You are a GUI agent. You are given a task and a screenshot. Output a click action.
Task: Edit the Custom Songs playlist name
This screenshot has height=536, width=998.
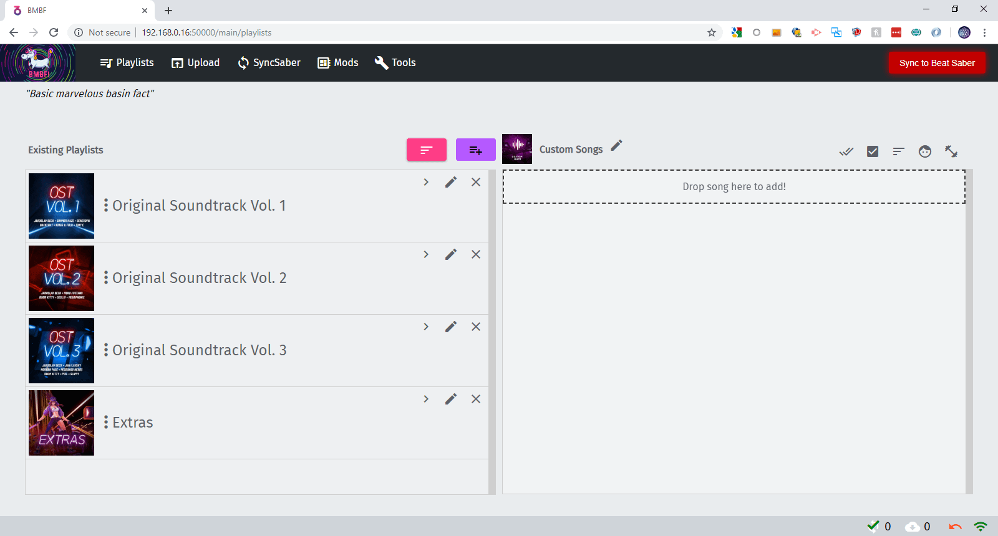(616, 145)
